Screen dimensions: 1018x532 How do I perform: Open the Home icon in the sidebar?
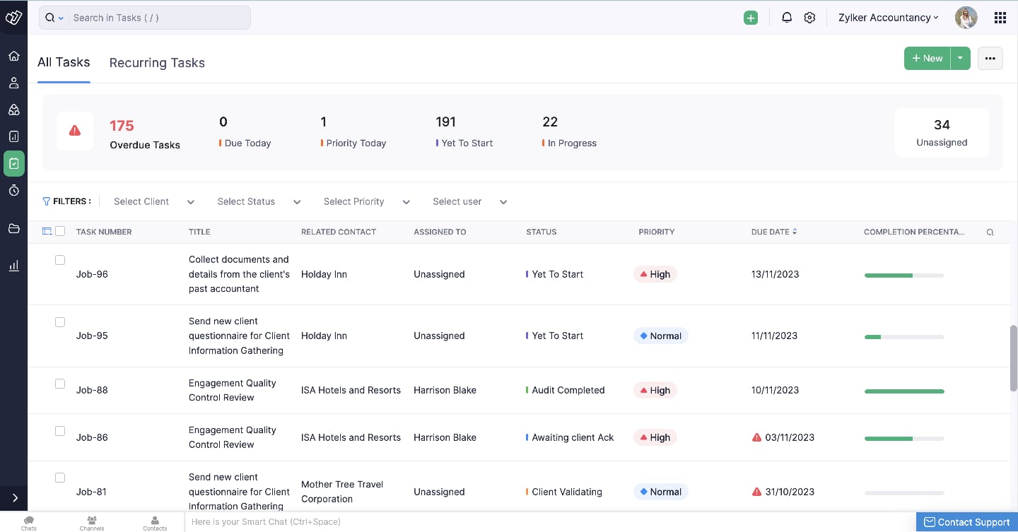coord(14,55)
